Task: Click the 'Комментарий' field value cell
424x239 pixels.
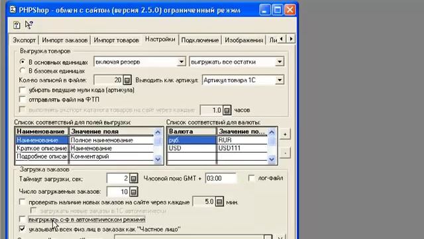Action: tap(112, 157)
